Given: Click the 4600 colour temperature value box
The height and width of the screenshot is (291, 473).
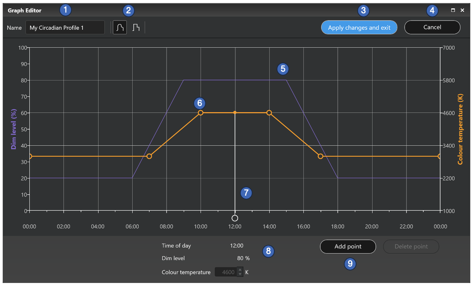Looking at the screenshot, I should 228,272.
